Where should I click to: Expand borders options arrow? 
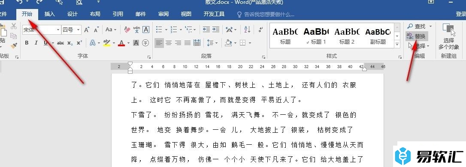point(250,43)
